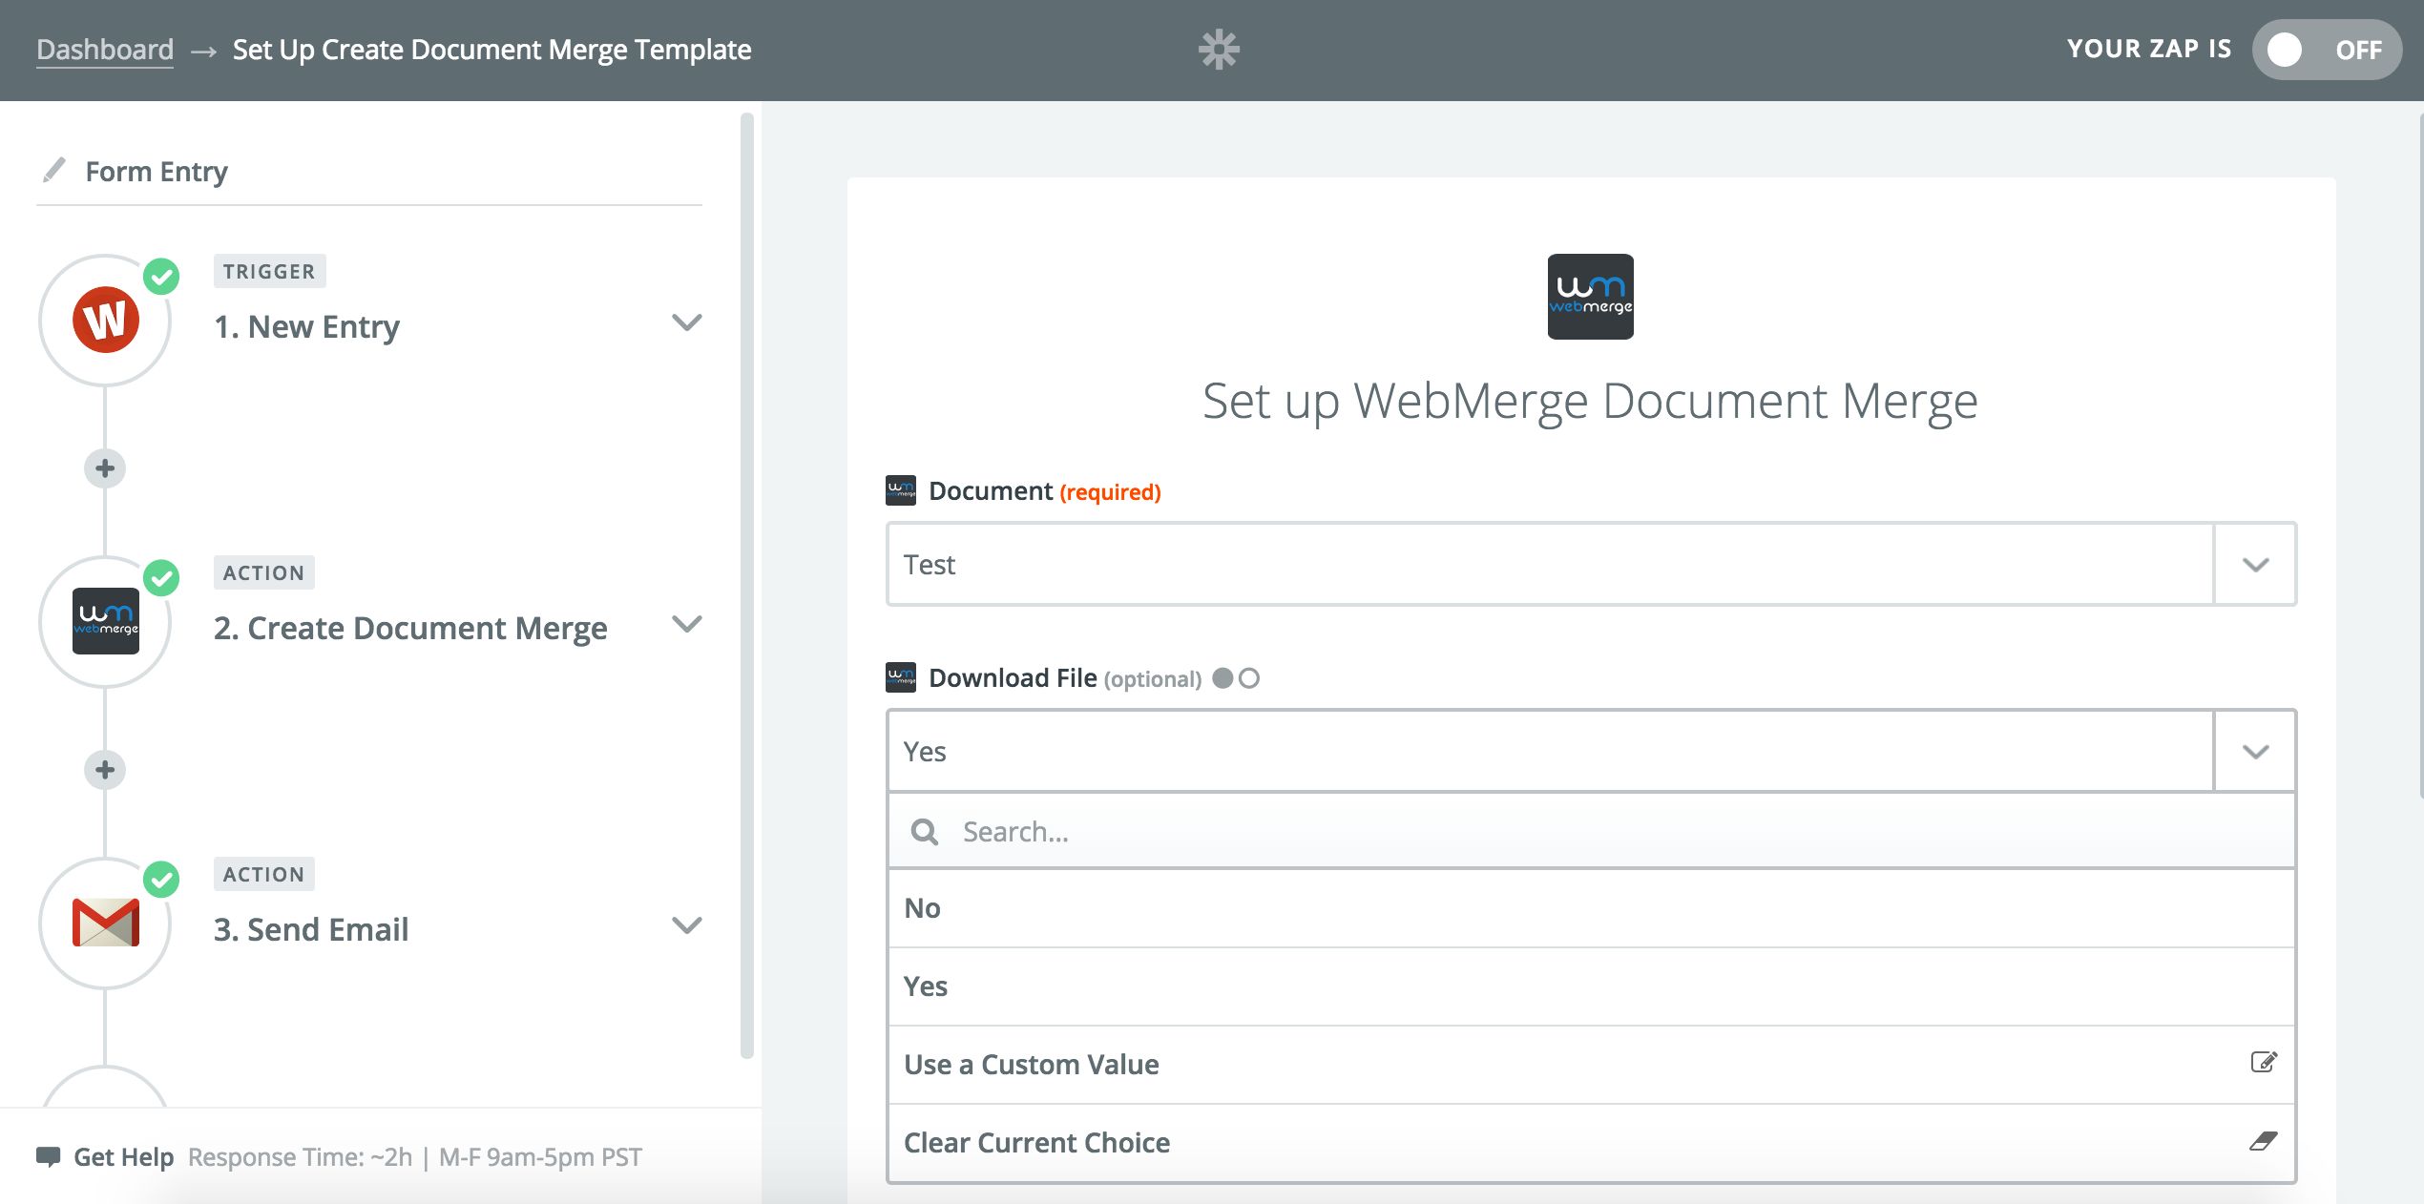Image resolution: width=2424 pixels, height=1204 pixels.
Task: Click green checkmark on Send Email step
Action: [x=161, y=880]
